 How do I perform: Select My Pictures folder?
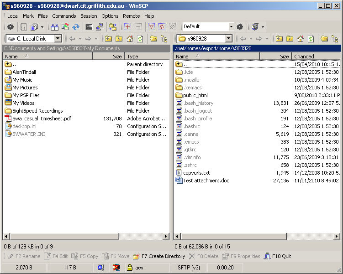click(x=21, y=88)
